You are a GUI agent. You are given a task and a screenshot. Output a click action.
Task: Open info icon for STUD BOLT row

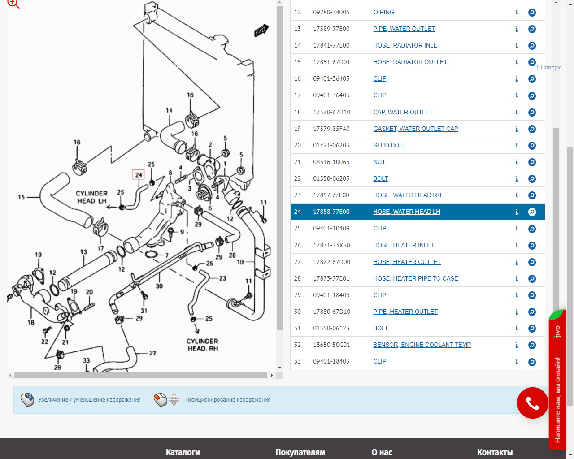(x=517, y=146)
